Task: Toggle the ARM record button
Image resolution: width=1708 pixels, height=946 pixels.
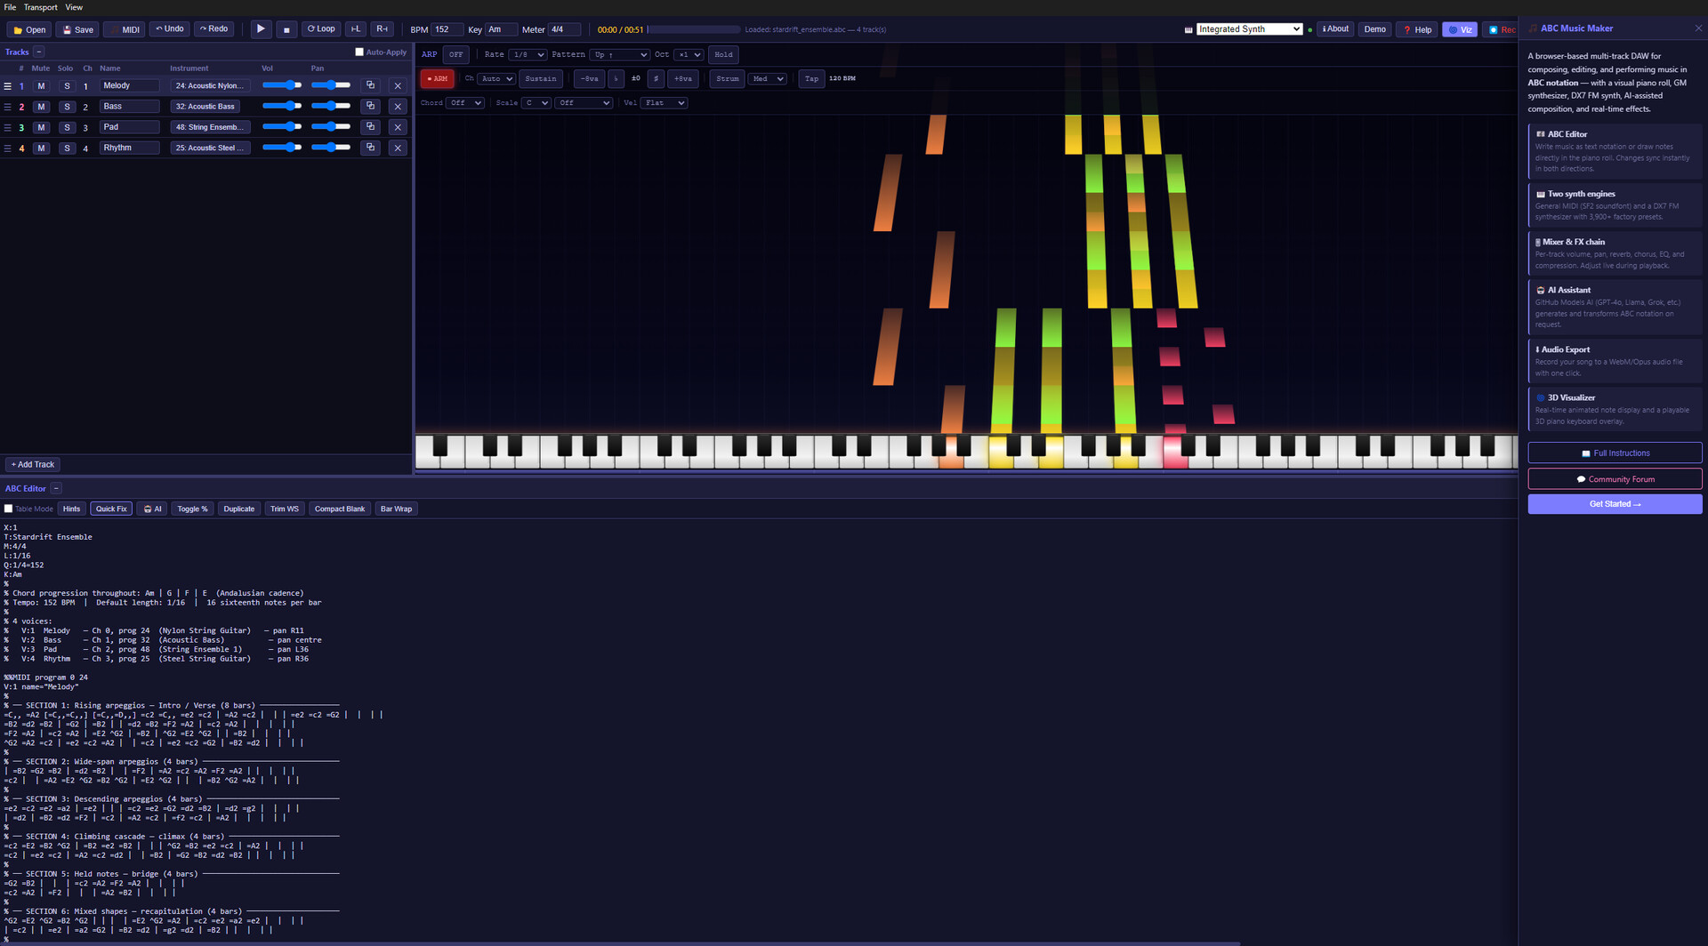Action: tap(437, 78)
